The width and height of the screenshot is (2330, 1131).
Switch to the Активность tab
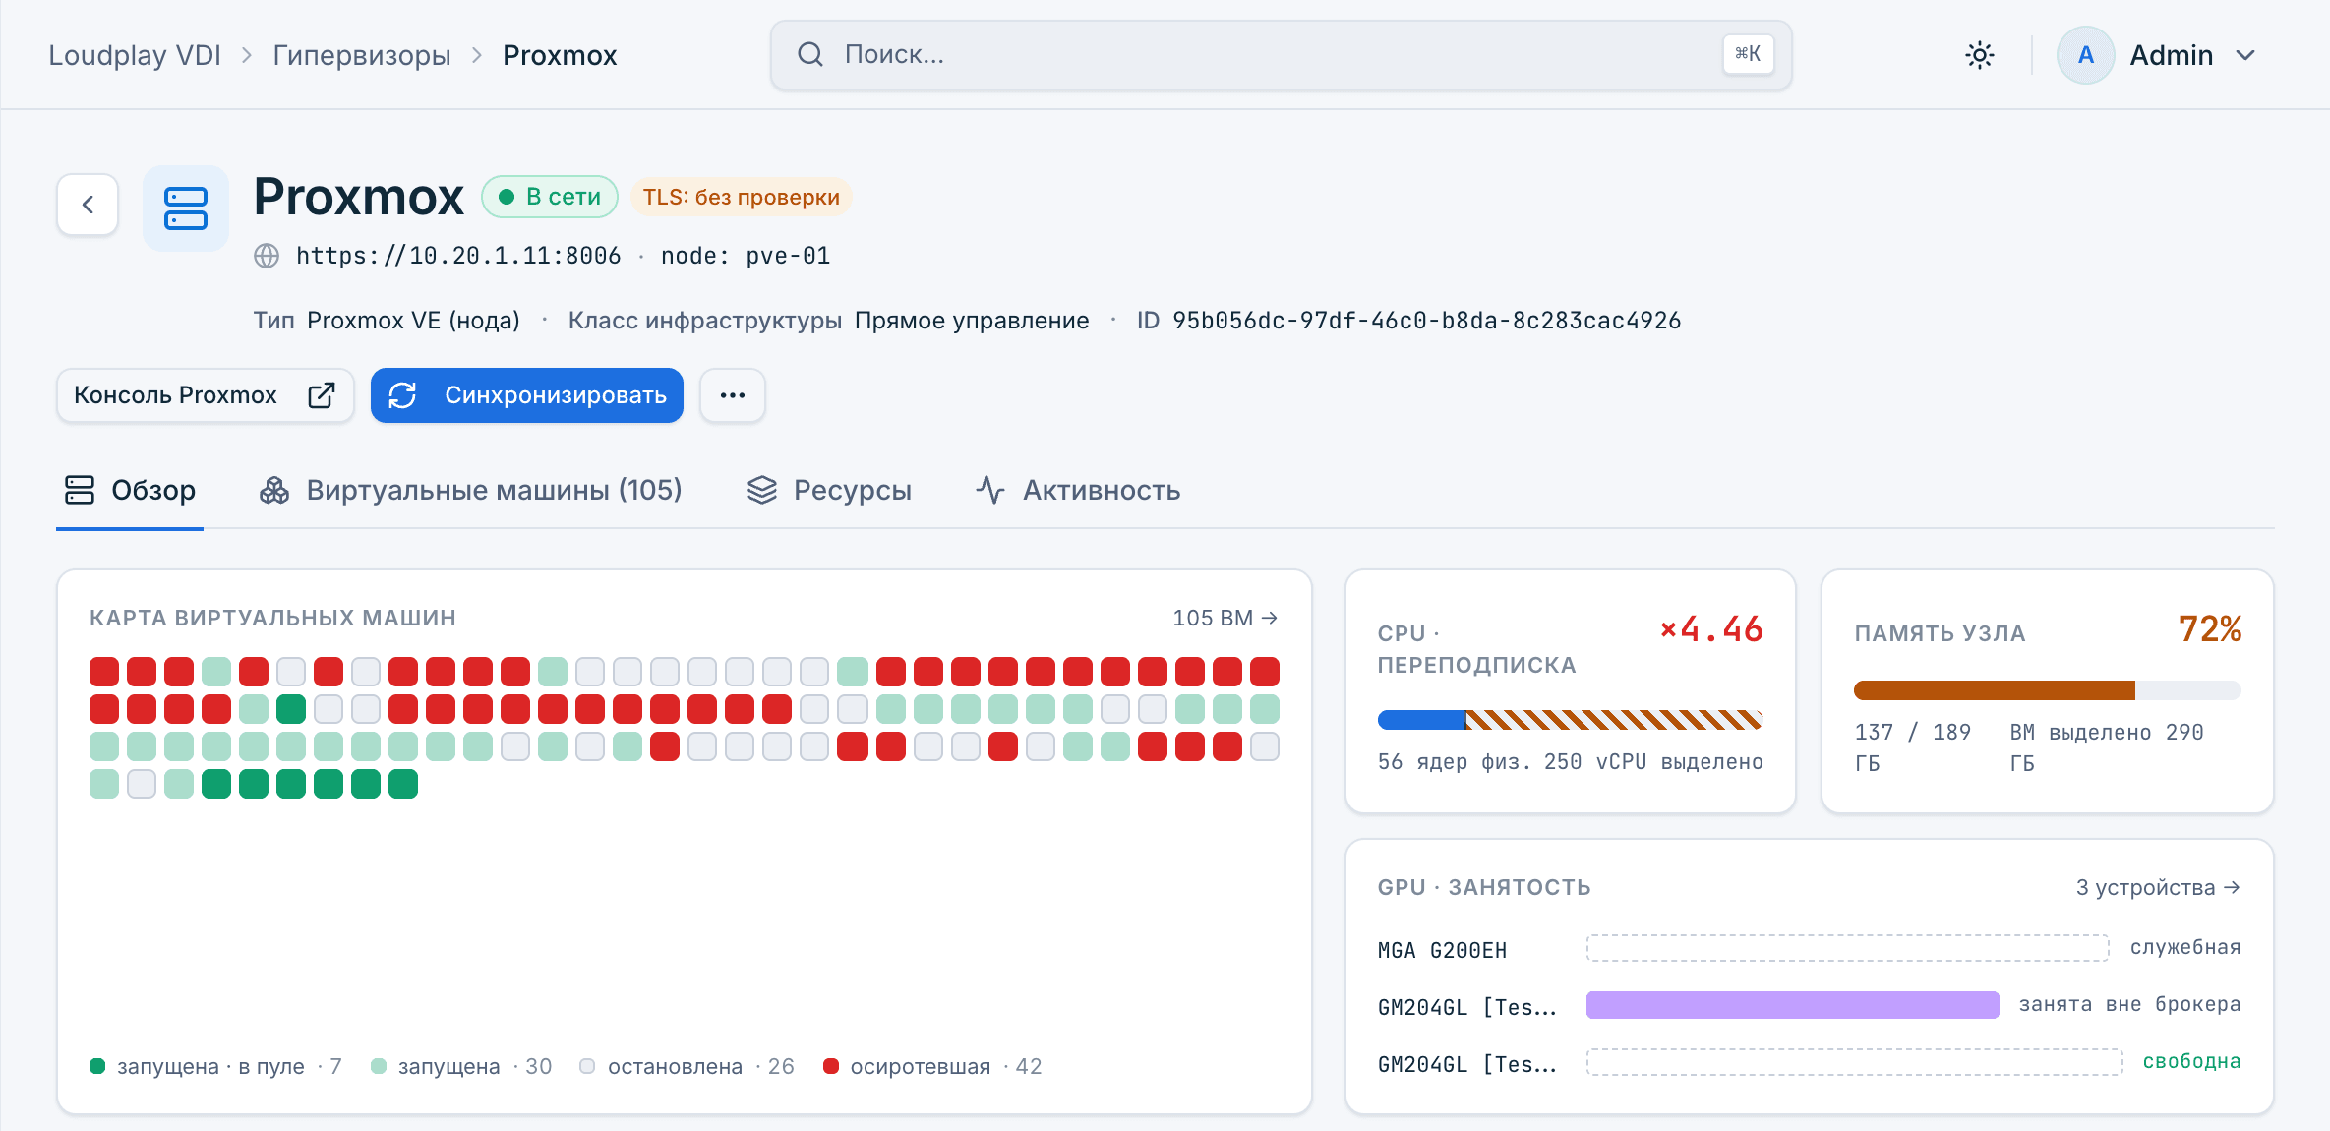(x=1078, y=490)
